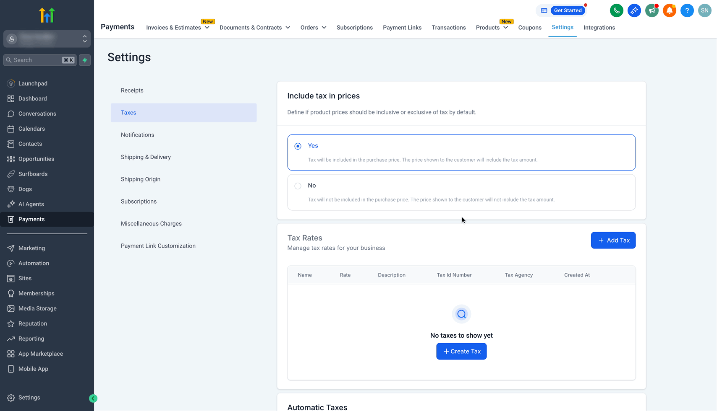The width and height of the screenshot is (717, 411).
Task: Select the Taxes settings section
Action: tap(184, 113)
